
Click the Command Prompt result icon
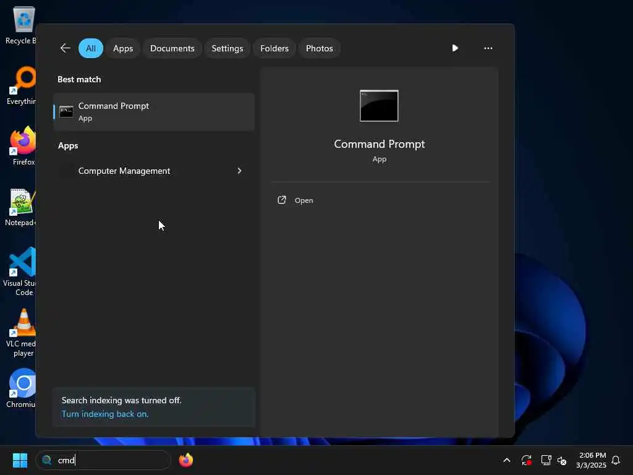tap(66, 112)
